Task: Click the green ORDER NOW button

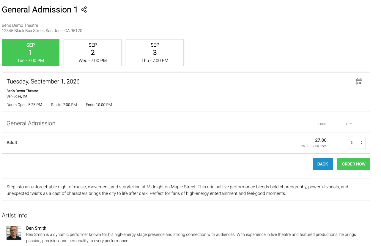Action: click(354, 164)
